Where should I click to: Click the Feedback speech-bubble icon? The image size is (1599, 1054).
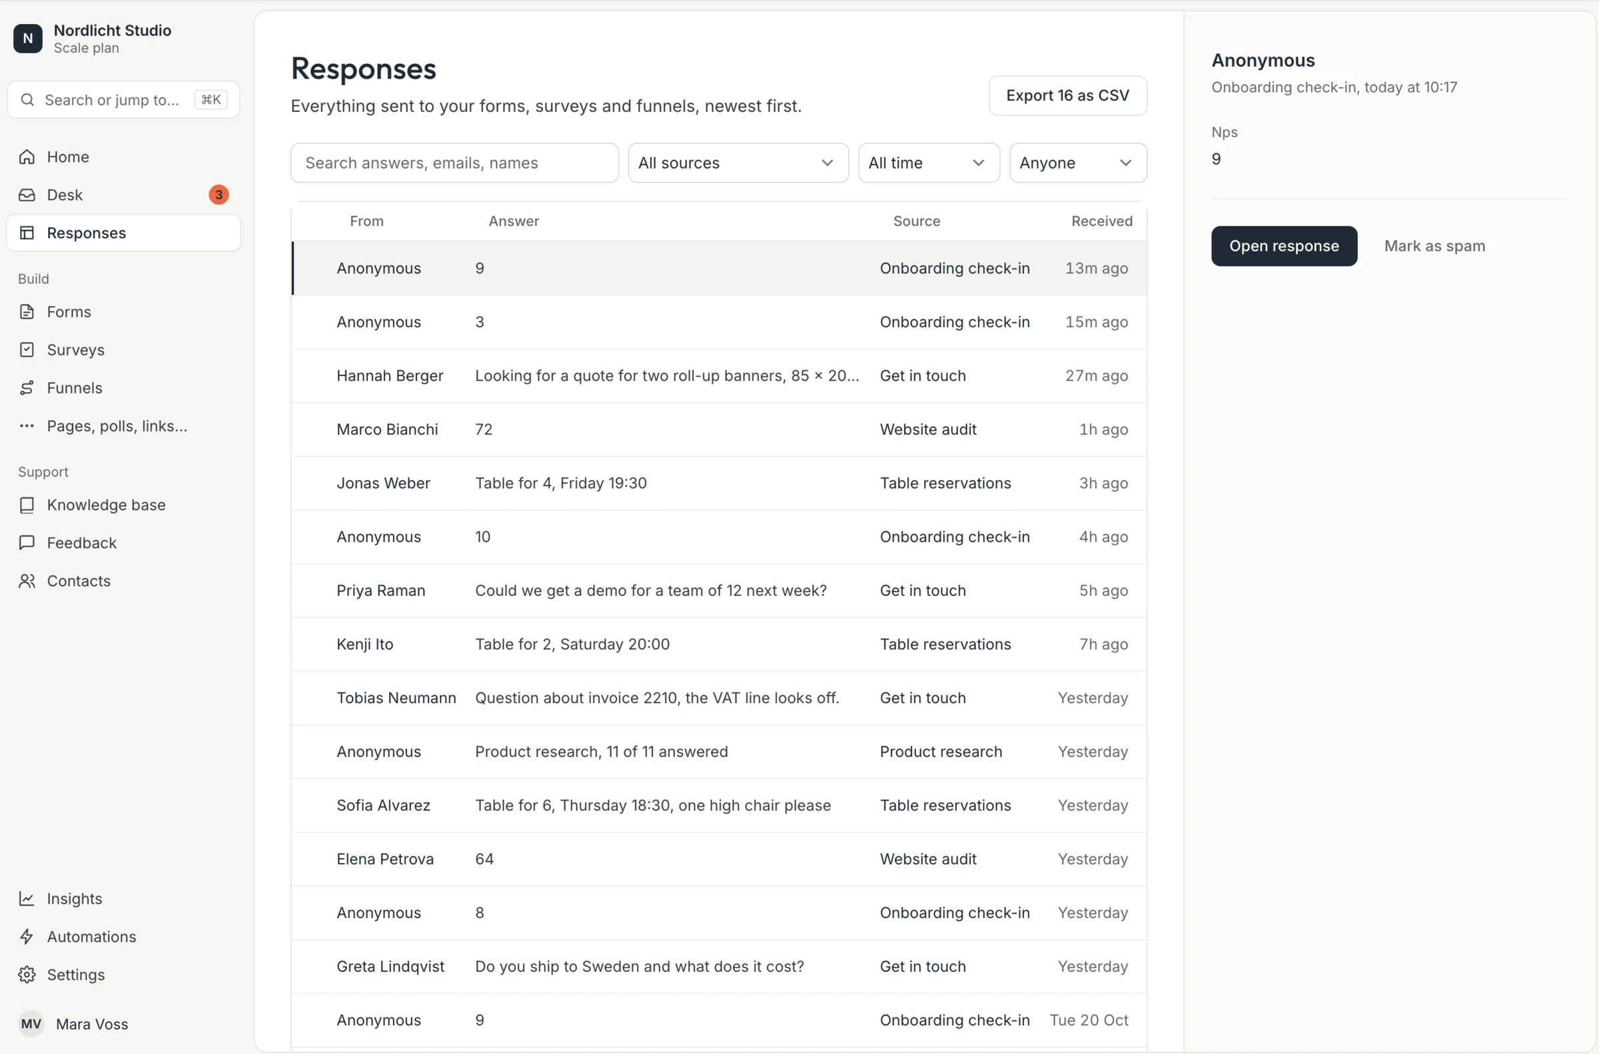(x=27, y=543)
